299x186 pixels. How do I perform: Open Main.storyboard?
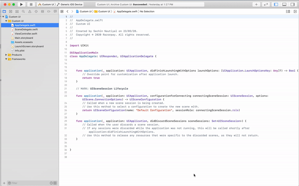tap(30, 38)
